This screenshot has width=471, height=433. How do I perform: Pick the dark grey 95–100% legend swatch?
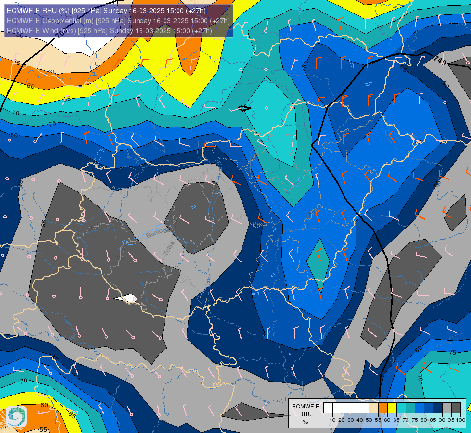456,408
